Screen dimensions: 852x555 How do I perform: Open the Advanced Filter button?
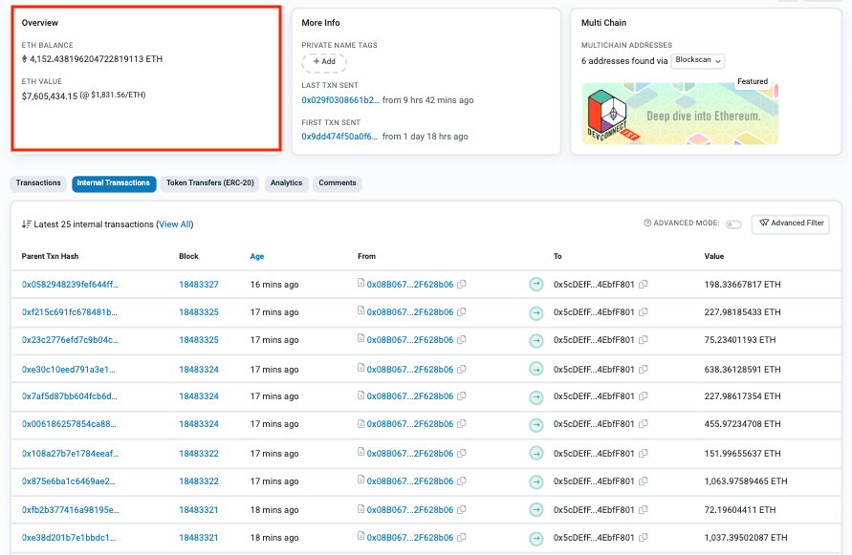pos(791,224)
